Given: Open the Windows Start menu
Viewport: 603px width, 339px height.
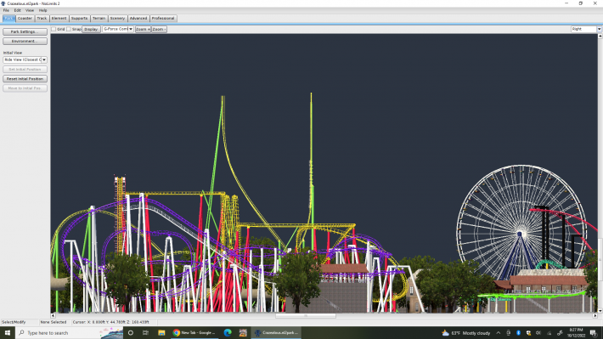Looking at the screenshot, I should tap(8, 333).
